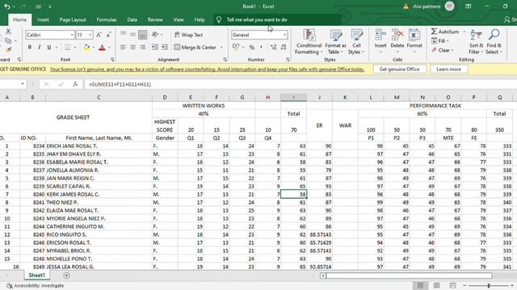Viewport: 517px width, 290px height.
Task: Open Conditional Formatting menu
Action: [x=309, y=42]
